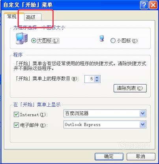Click the 清除列表 (Clear List) button
Screen dimensions: 159x164
(130, 88)
